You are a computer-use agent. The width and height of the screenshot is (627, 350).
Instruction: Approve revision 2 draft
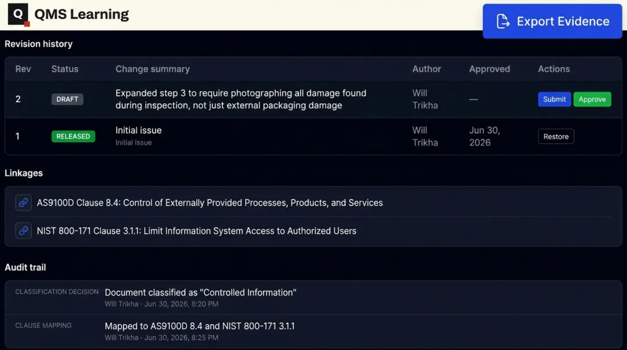(x=592, y=99)
